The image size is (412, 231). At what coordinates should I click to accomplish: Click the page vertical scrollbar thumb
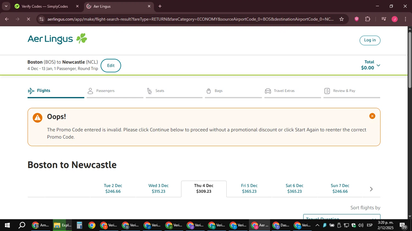[410, 60]
